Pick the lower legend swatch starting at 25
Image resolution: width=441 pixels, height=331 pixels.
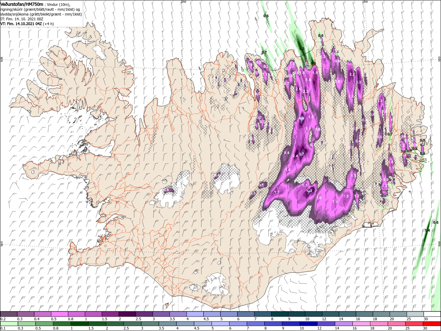(414, 324)
